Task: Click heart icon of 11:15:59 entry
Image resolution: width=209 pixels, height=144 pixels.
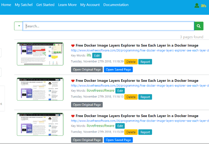Action: [x=73, y=116]
